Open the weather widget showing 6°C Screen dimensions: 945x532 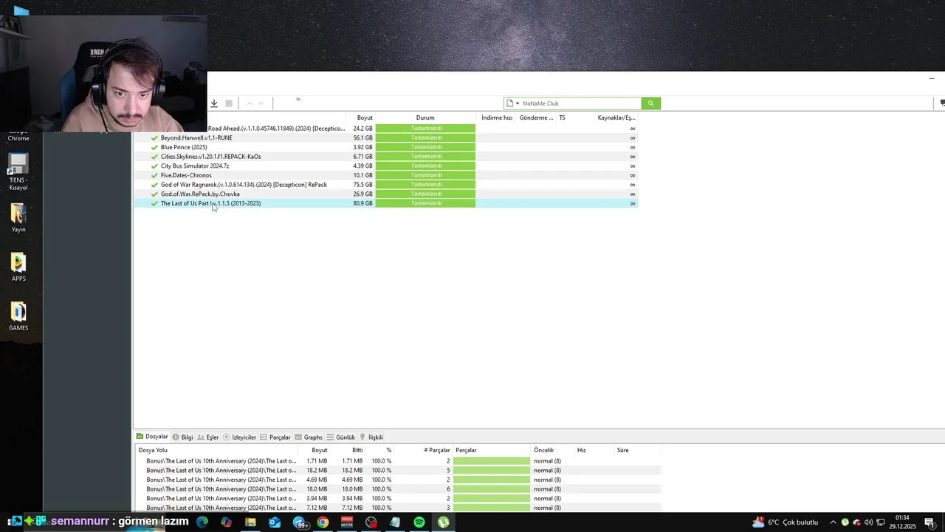(x=785, y=522)
